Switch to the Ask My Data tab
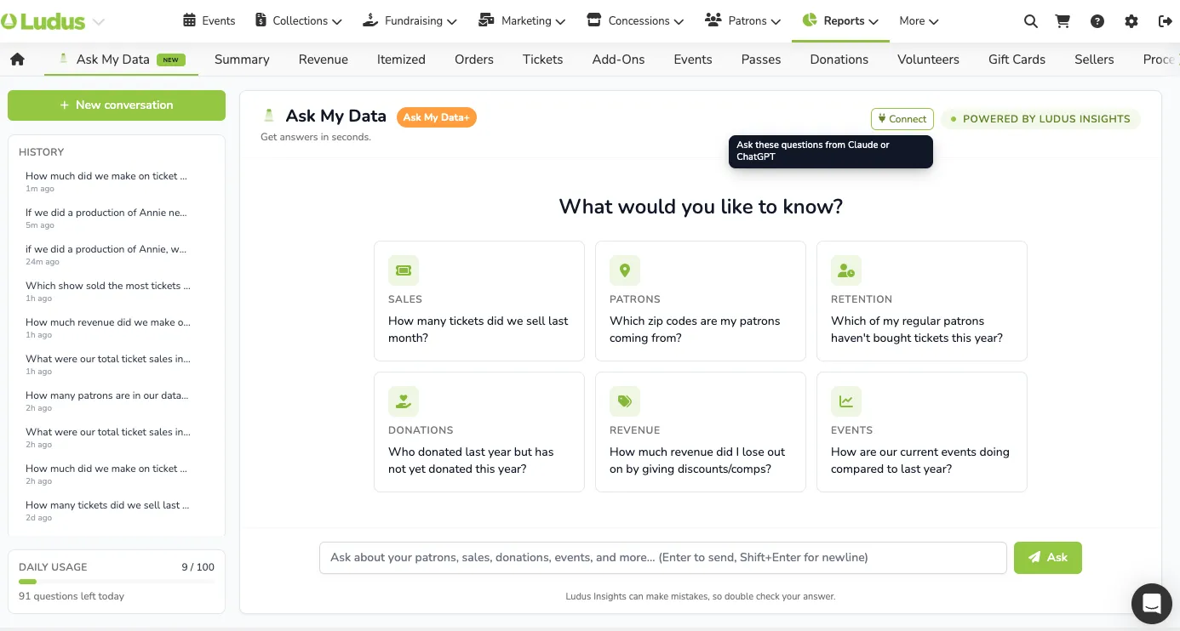This screenshot has height=631, width=1180. [x=122, y=60]
